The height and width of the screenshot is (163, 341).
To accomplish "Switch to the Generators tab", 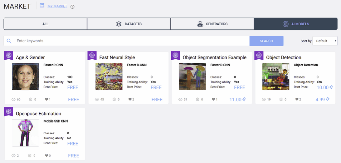I will click(x=212, y=24).
